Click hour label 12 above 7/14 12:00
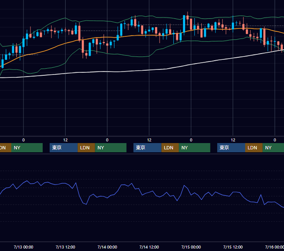 (x=149, y=140)
